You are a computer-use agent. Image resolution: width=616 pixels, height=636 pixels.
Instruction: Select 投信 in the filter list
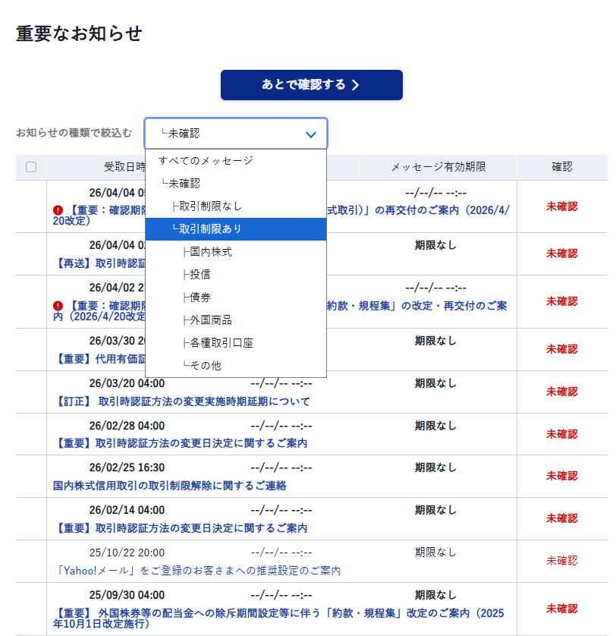tap(236, 275)
